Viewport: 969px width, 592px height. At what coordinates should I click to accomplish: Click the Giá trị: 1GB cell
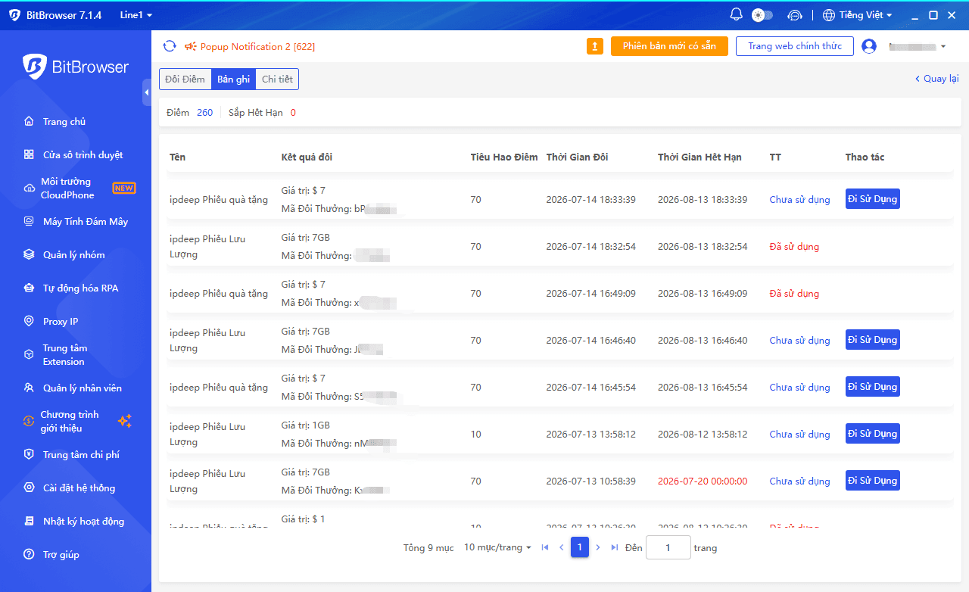point(306,425)
